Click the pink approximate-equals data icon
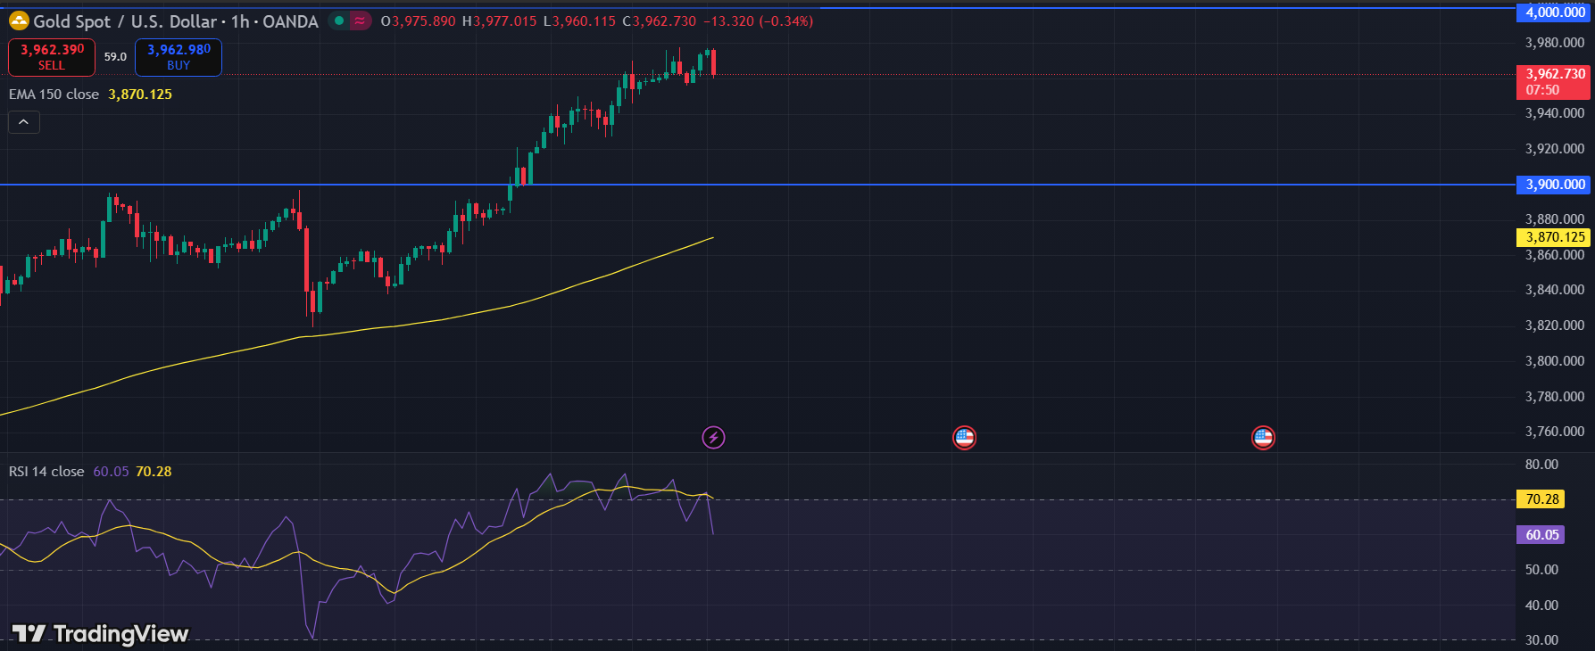Screen dimensions: 1595x651 click(360, 21)
